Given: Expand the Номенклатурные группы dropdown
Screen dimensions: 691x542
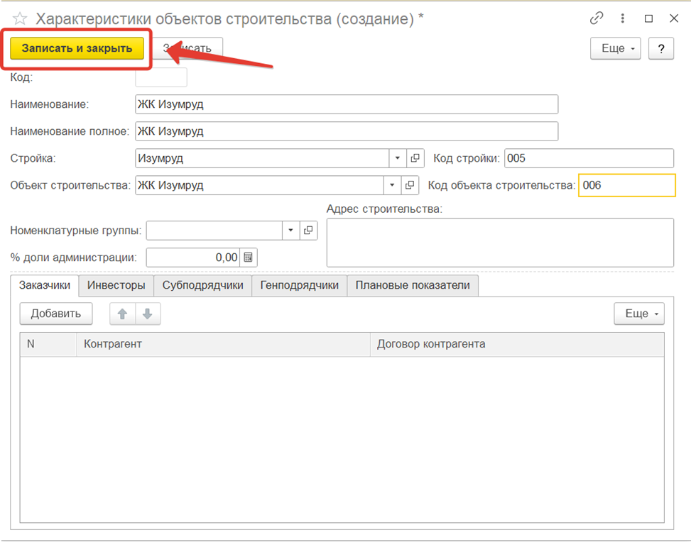Looking at the screenshot, I should (x=290, y=231).
